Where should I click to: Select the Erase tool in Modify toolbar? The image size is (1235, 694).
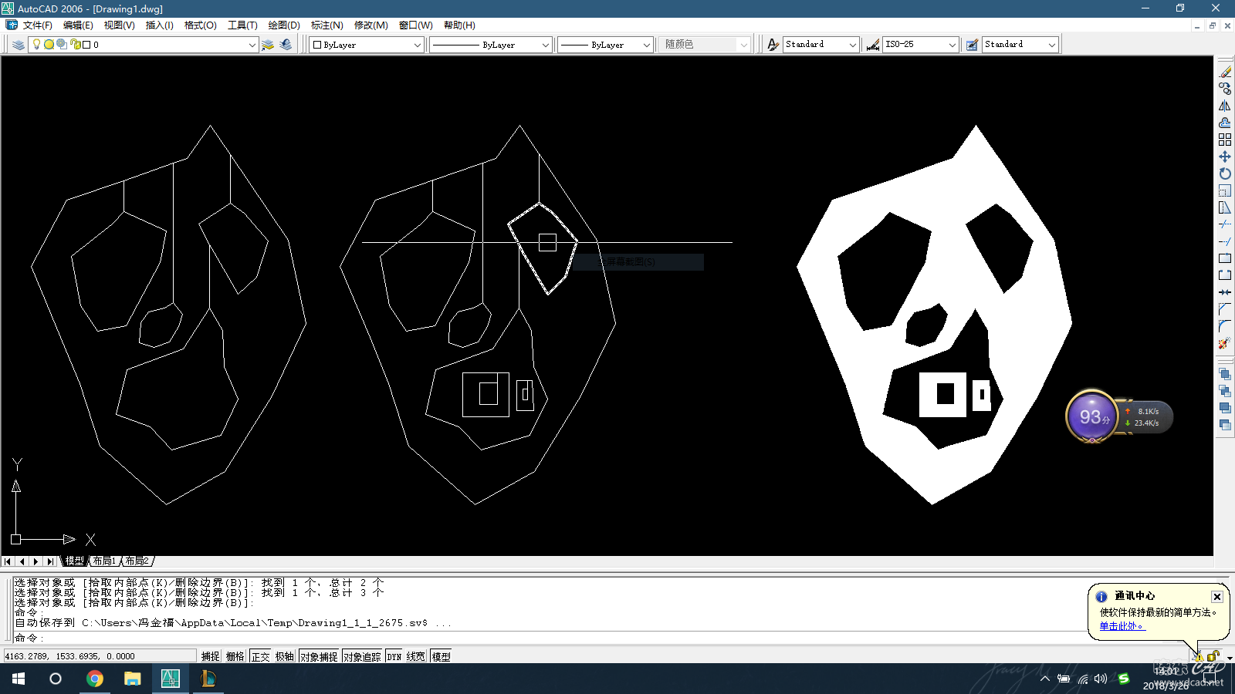1225,72
